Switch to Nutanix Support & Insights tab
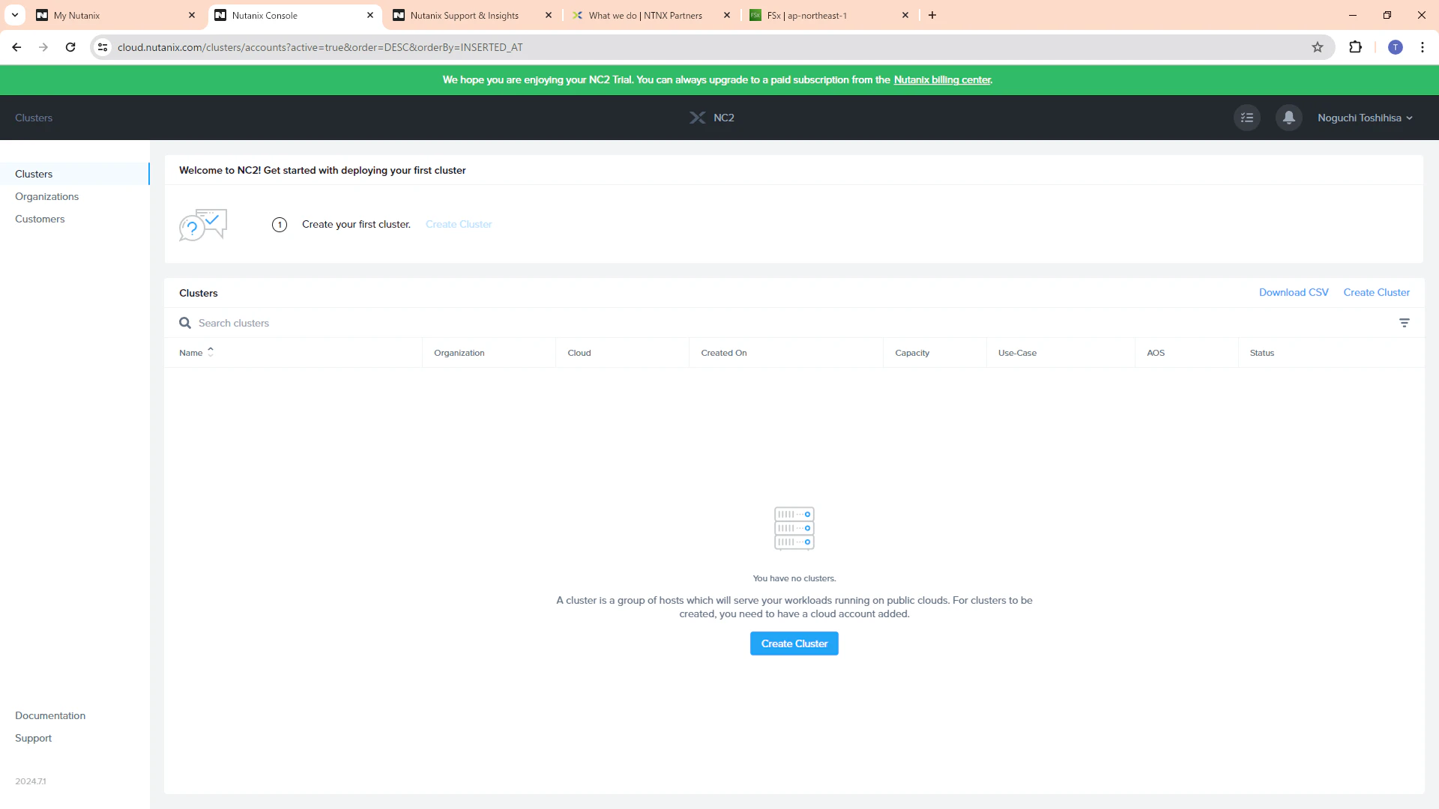 click(x=472, y=15)
